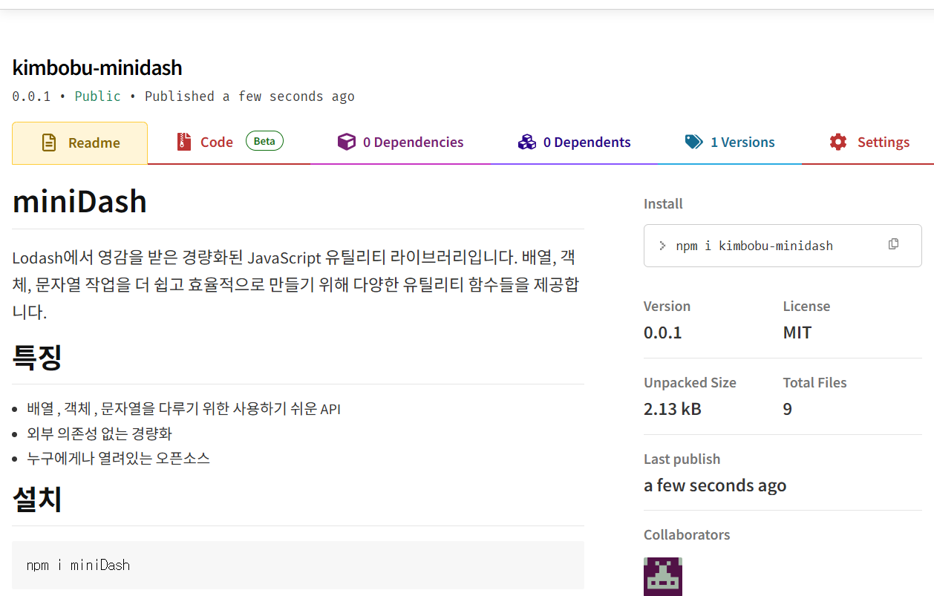The image size is (934, 596).
Task: Click the bullet 누구에게나 열려있는 오픈소스
Action: pos(119,458)
